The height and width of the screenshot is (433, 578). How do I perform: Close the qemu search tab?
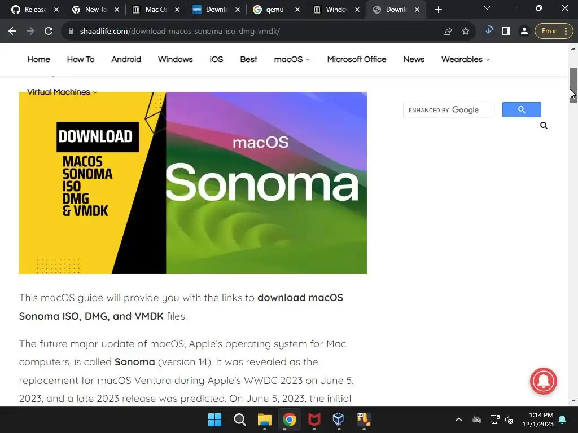pos(297,10)
